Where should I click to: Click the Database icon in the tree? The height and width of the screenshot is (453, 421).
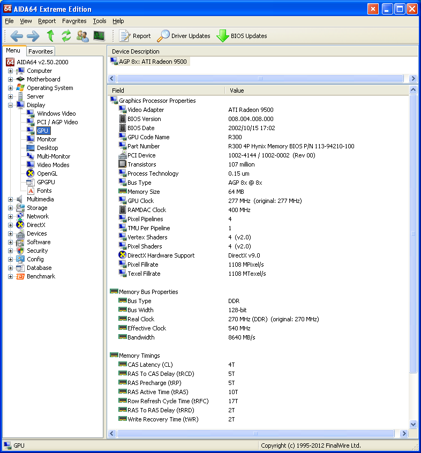point(20,268)
